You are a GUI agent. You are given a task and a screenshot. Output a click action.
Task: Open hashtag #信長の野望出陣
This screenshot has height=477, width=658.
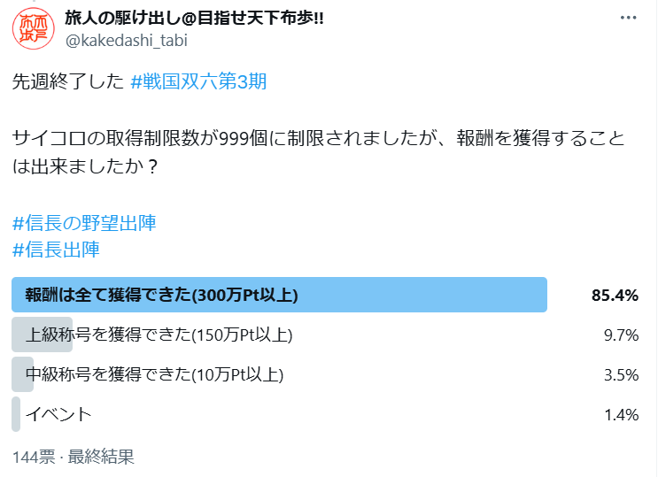tap(84, 223)
